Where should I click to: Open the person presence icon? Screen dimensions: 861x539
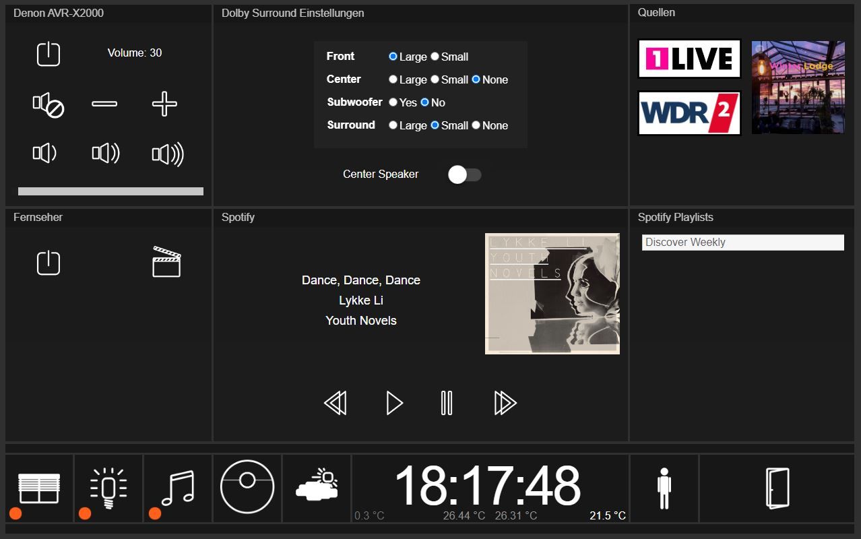pyautogui.click(x=664, y=488)
